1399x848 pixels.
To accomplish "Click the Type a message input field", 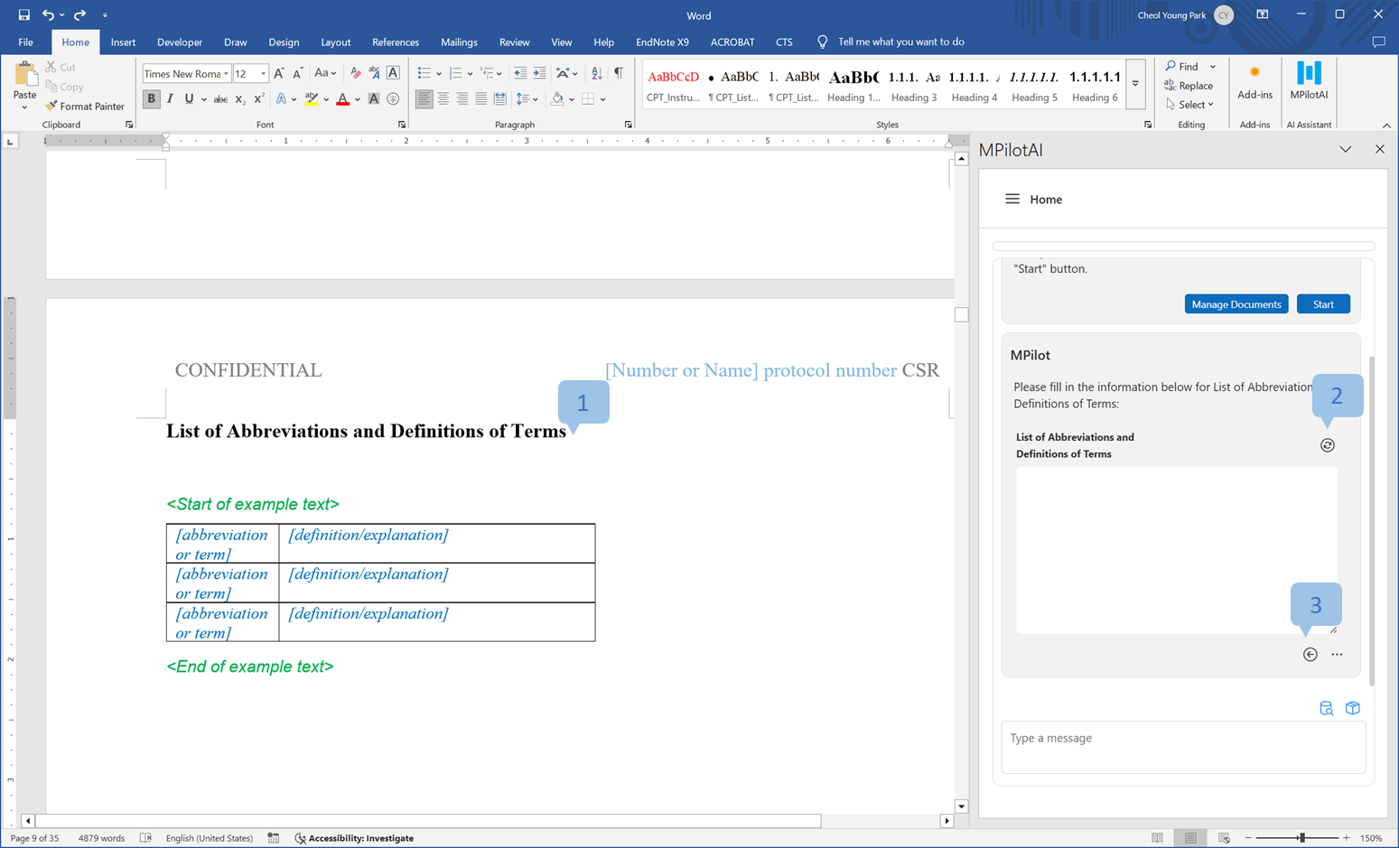I will click(1182, 747).
